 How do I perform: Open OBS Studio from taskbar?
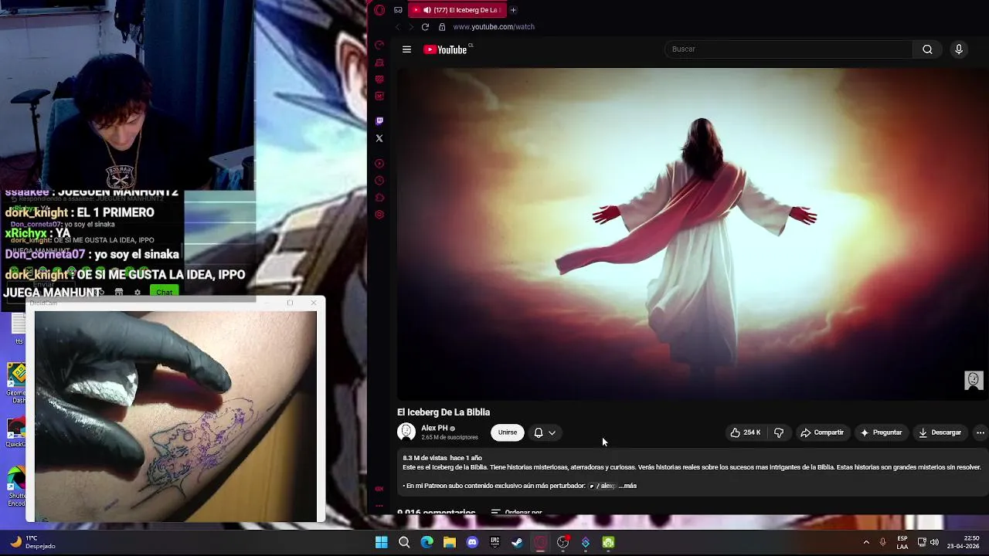coord(563,542)
